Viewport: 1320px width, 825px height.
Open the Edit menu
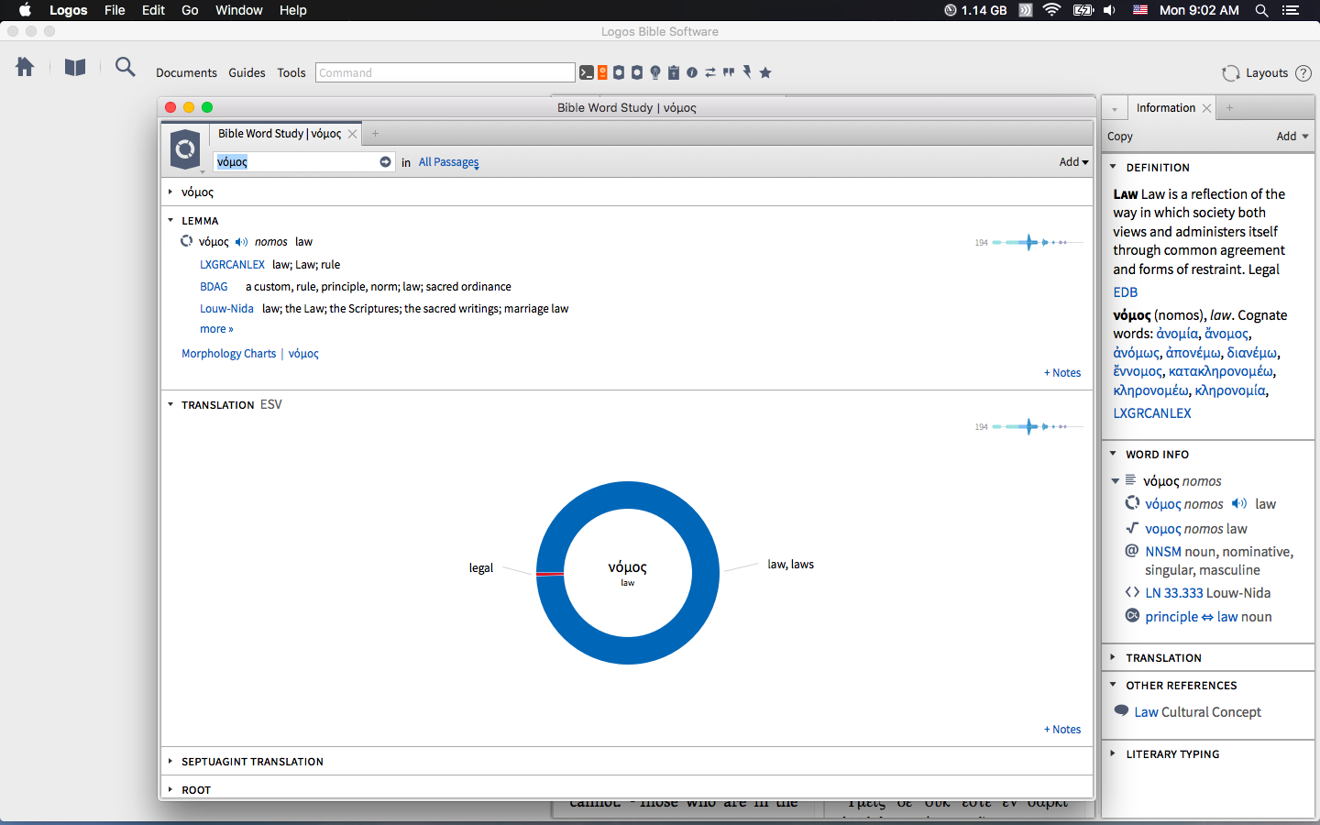[x=153, y=10]
